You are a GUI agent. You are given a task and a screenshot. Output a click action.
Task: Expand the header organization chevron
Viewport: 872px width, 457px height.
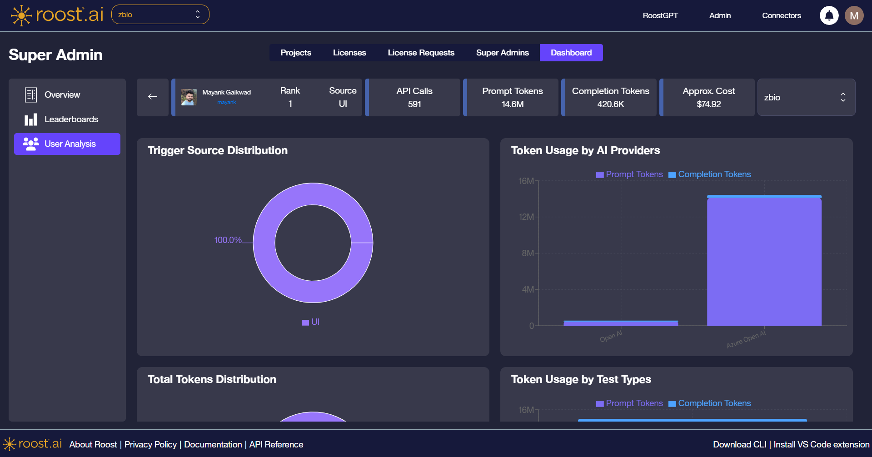click(x=197, y=14)
